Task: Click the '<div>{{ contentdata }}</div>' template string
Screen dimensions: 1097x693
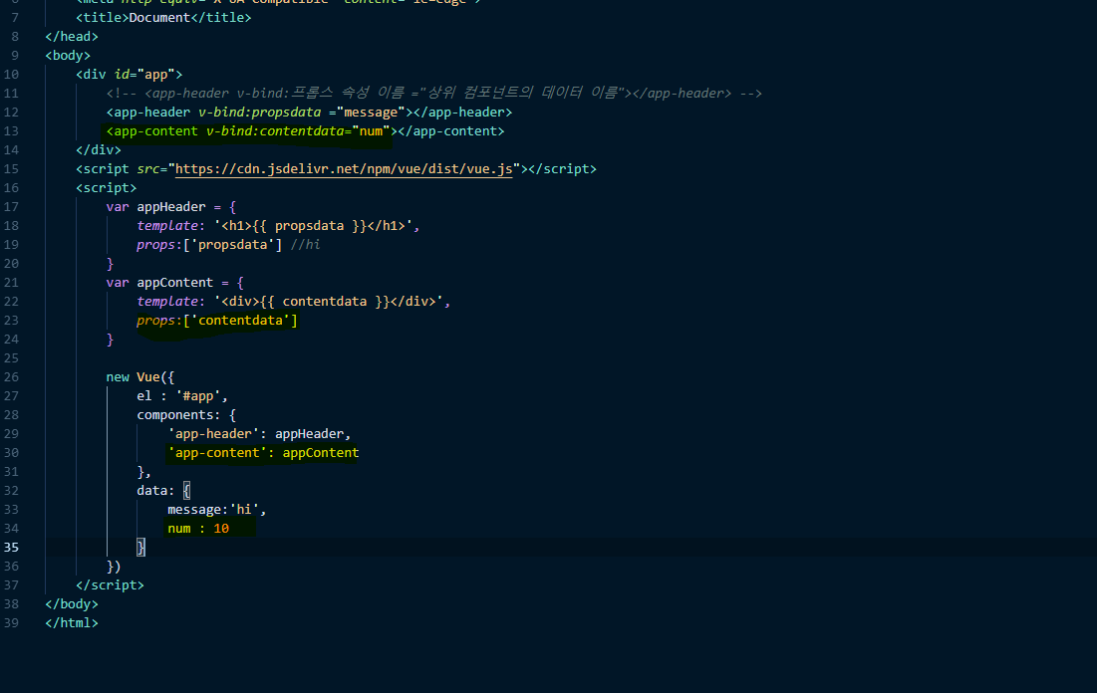Action: (x=329, y=301)
